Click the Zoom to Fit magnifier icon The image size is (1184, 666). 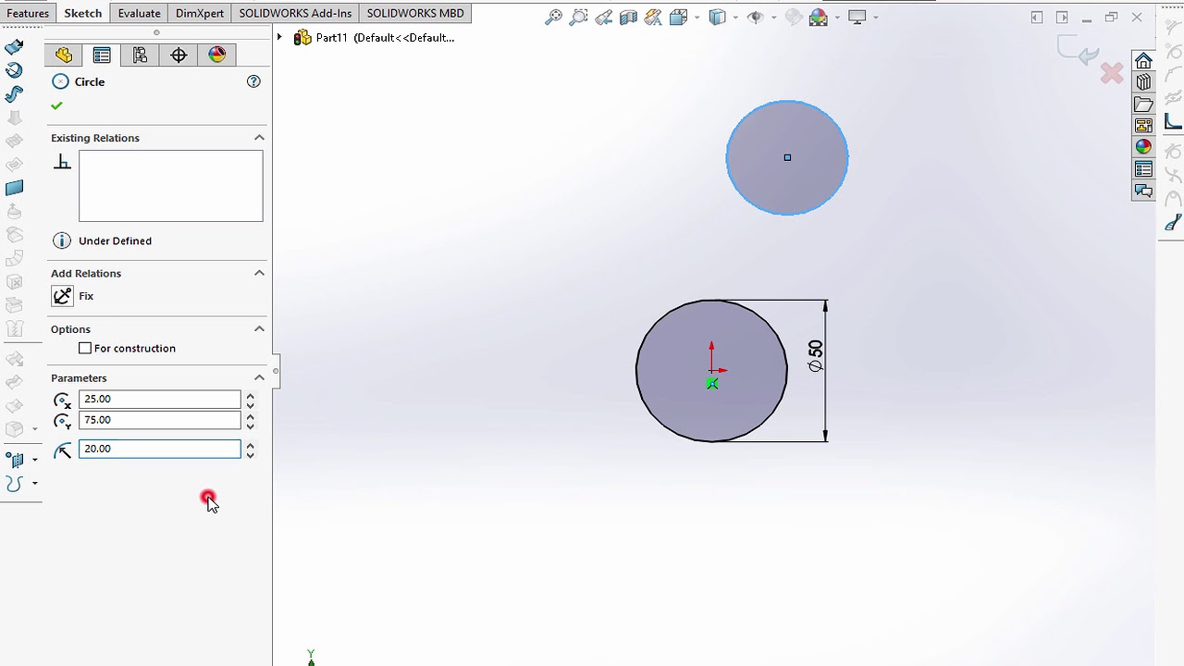(x=553, y=17)
